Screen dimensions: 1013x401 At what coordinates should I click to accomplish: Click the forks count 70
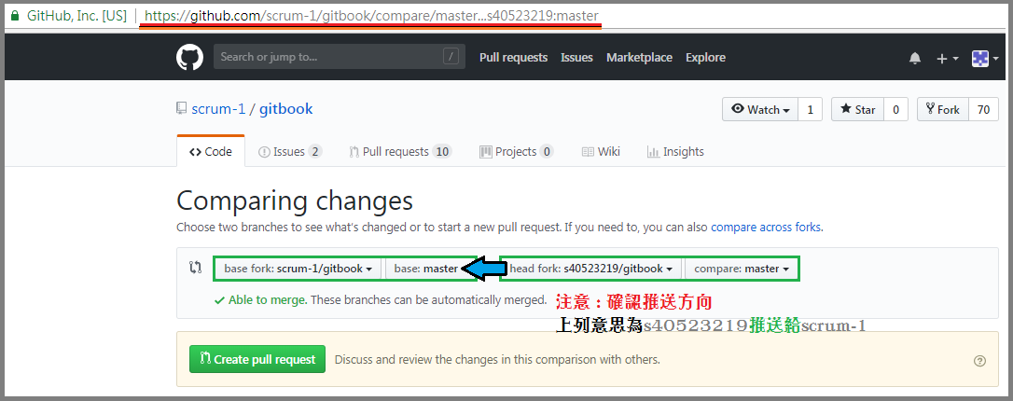(x=983, y=110)
